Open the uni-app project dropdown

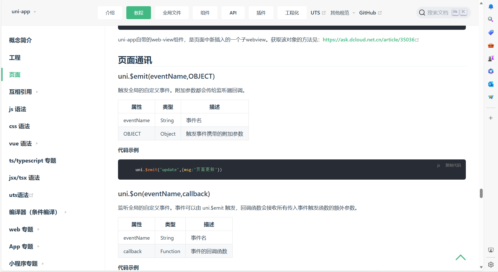click(x=24, y=12)
